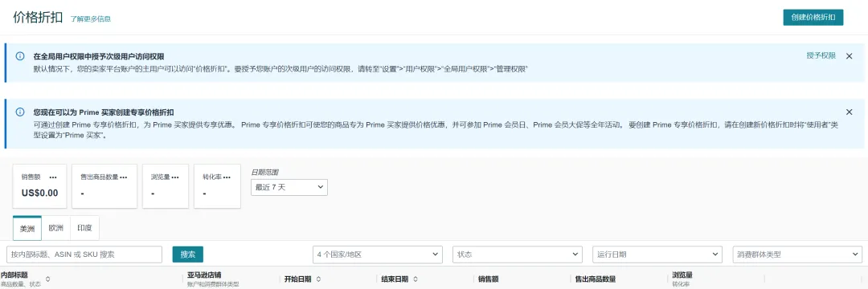The width and height of the screenshot is (868, 289).
Task: Expand the 4 个国家/地区 dropdown
Action: pos(378,254)
